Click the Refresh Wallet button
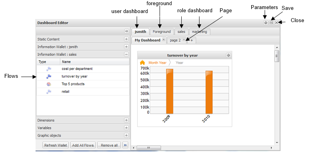Screen dimensions: 316x158 click(56, 145)
